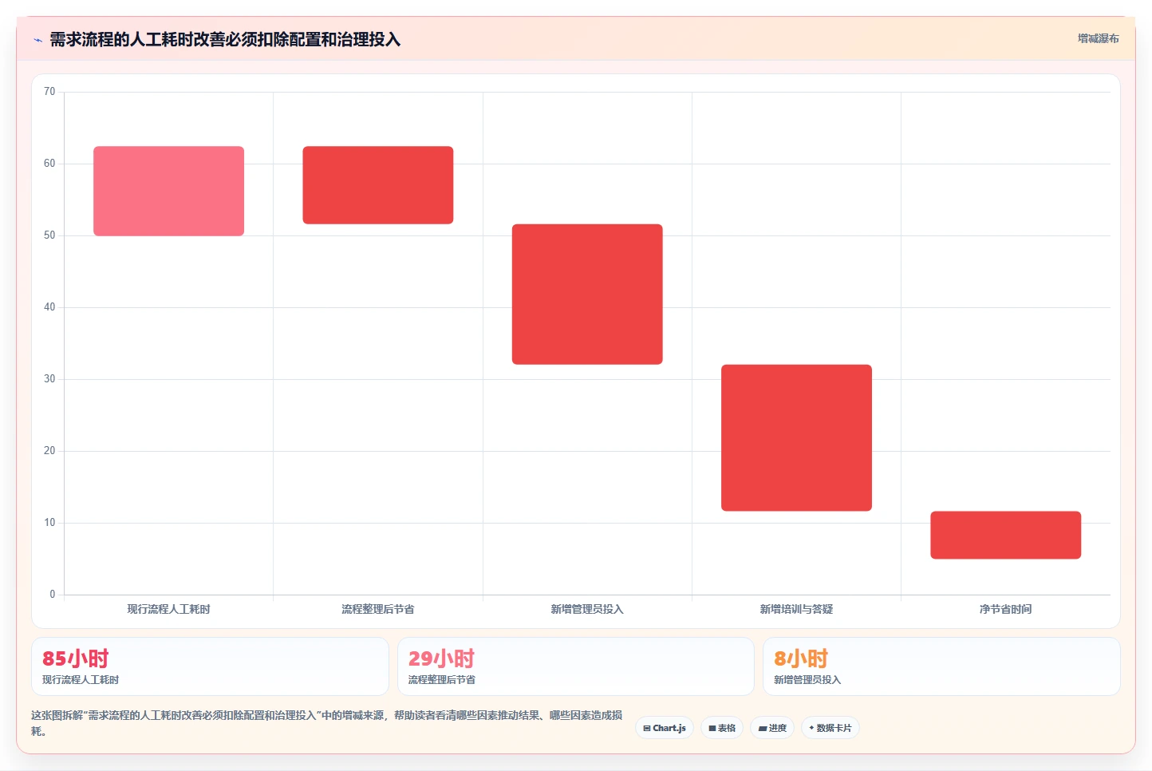1152x771 pixels.
Task: Click the 8小时 data card value
Action: point(801,658)
